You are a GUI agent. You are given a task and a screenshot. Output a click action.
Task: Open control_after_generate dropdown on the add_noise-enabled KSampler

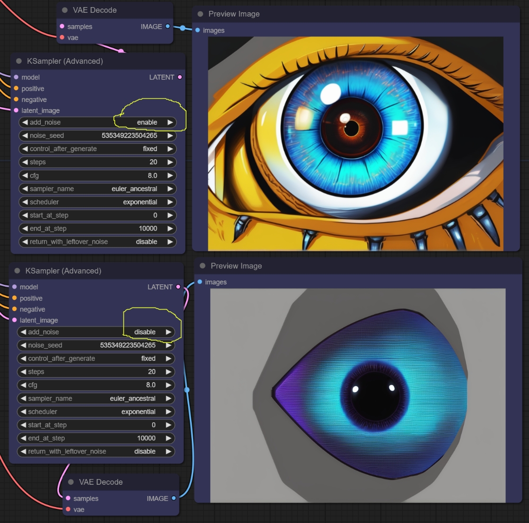98,149
